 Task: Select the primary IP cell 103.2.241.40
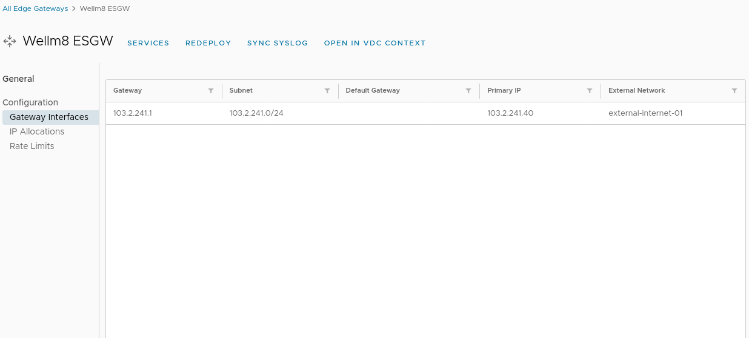pyautogui.click(x=510, y=113)
